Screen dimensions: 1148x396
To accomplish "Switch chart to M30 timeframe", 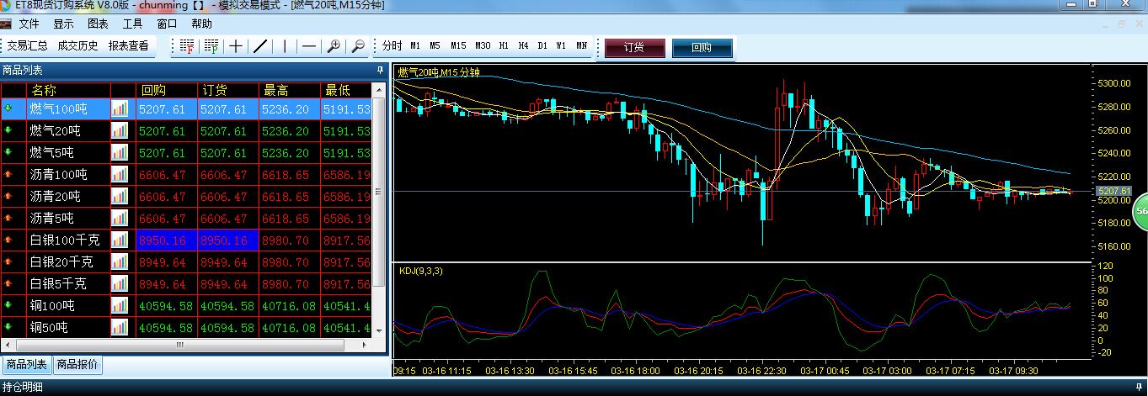I will coord(483,45).
